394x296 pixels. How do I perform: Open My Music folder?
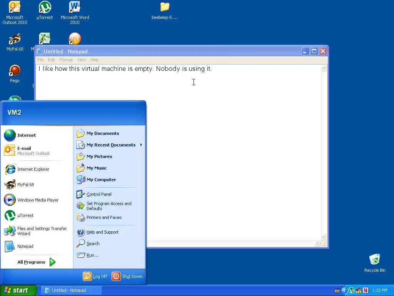110,168
